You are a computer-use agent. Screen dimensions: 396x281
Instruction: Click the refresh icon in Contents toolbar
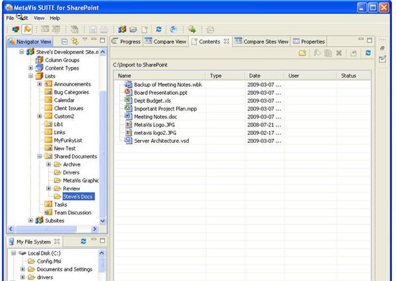tap(368, 52)
